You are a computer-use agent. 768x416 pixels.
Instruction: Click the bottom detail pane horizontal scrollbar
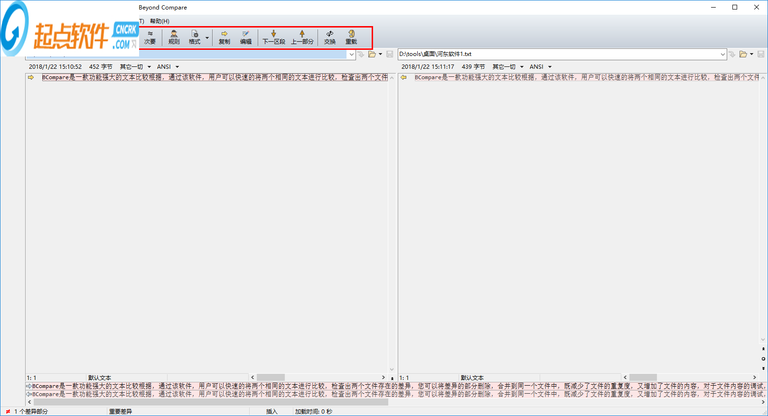[x=211, y=402]
